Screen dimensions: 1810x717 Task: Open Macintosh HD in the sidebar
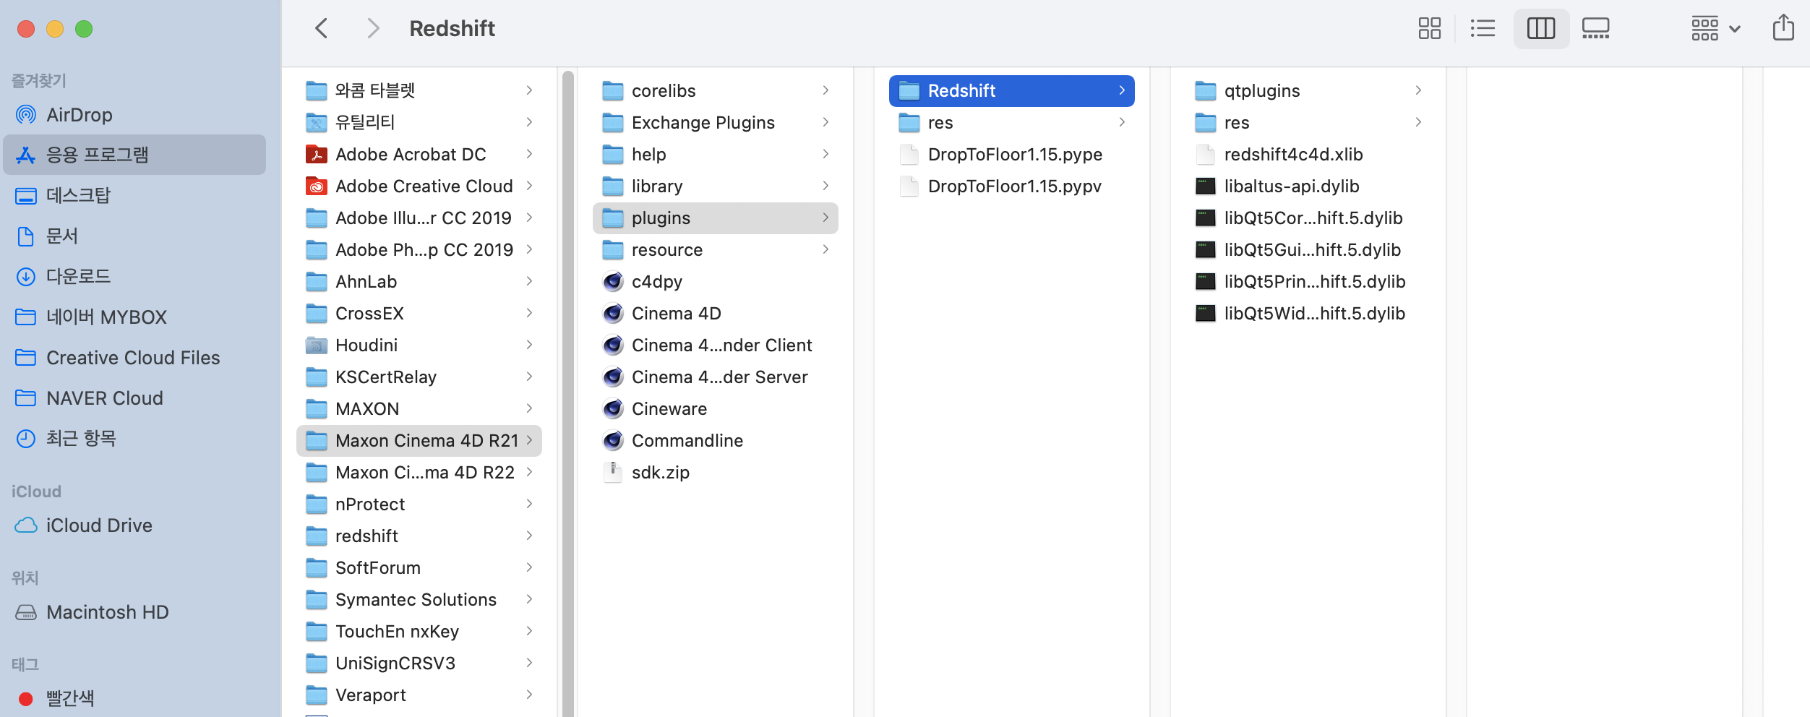[134, 611]
